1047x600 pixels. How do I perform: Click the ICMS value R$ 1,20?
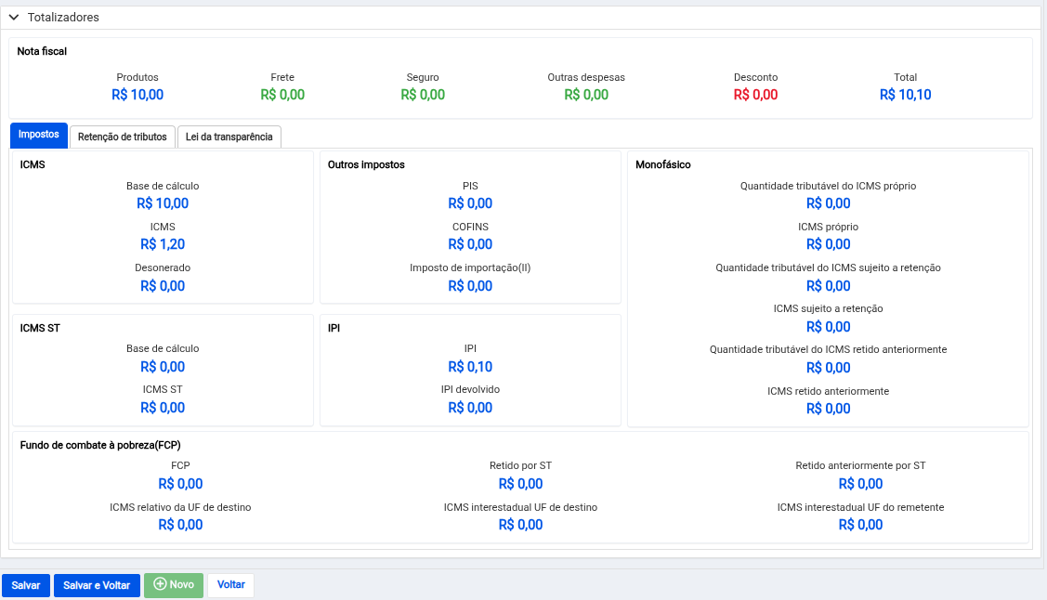pos(163,244)
